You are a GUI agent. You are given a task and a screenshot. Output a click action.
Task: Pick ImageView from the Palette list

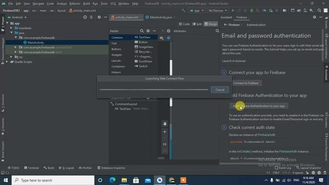144,47
